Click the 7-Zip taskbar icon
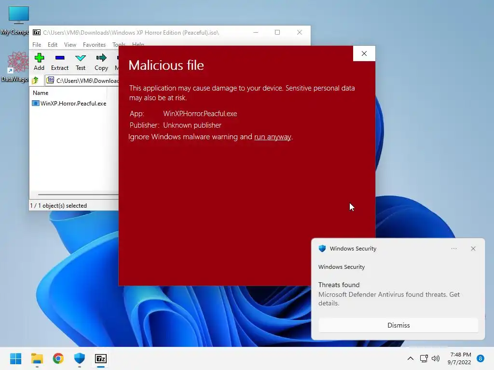Screen dimensions: 494x370 [101, 358]
